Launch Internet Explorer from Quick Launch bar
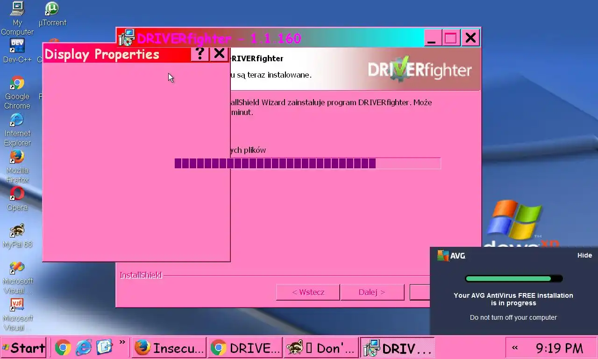Viewport: 598px width, 359px height. coord(84,347)
